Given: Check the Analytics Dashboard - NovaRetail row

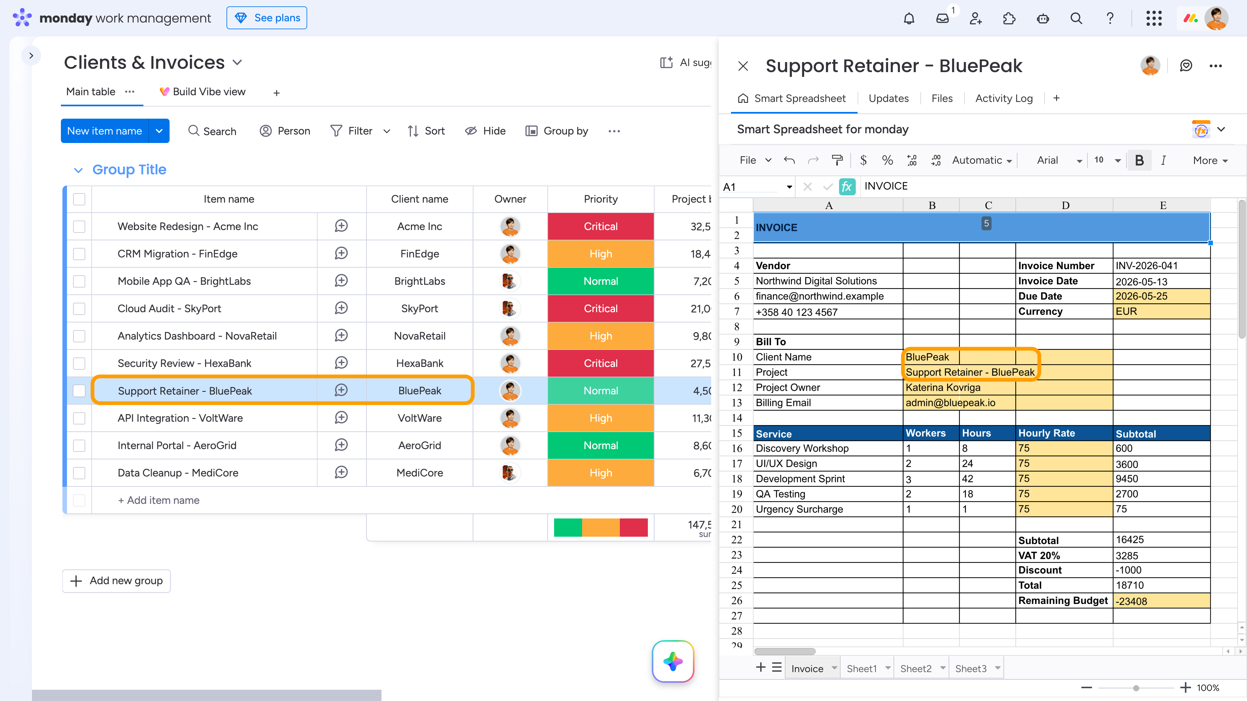Looking at the screenshot, I should (79, 336).
